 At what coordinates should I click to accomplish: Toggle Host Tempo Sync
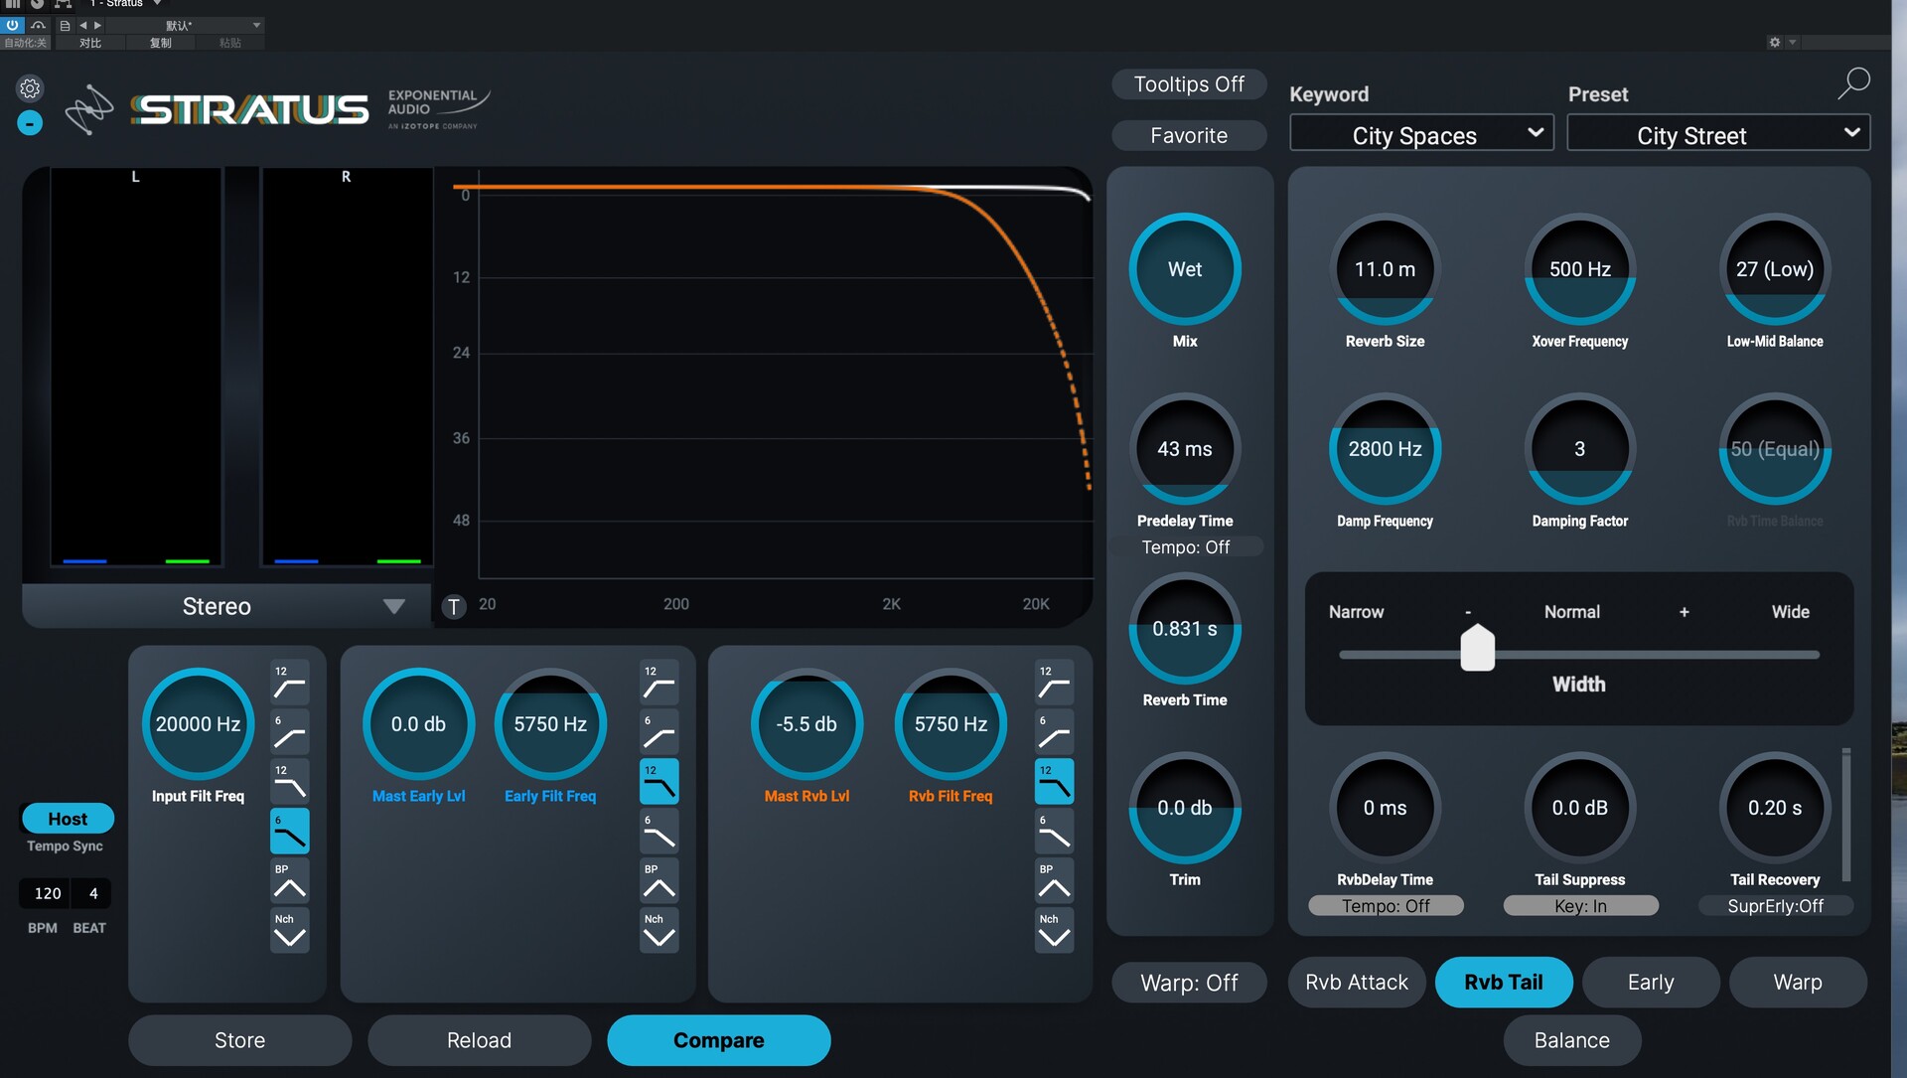(68, 819)
